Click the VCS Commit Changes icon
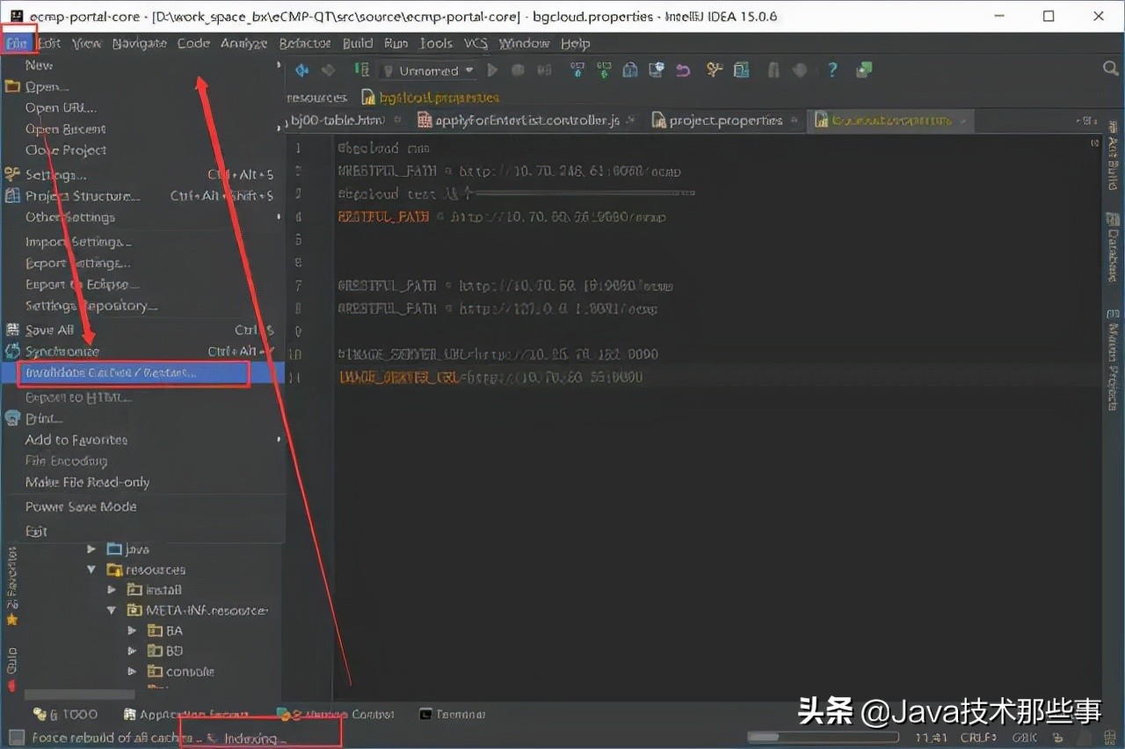Viewport: 1125px width, 749px height. coord(604,70)
